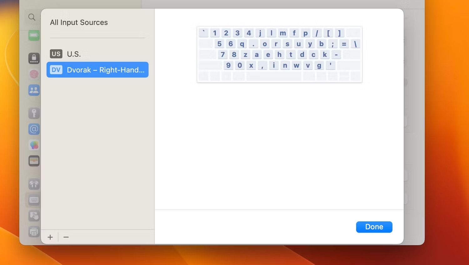
Task: Click the DV badge icon
Action: (56, 70)
